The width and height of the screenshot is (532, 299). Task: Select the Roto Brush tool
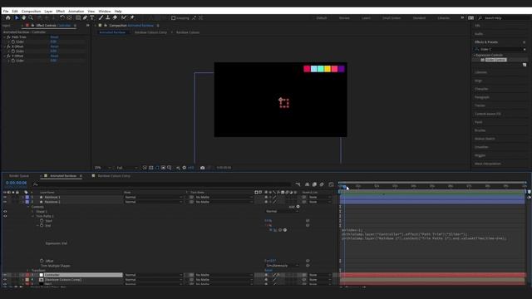pos(124,17)
